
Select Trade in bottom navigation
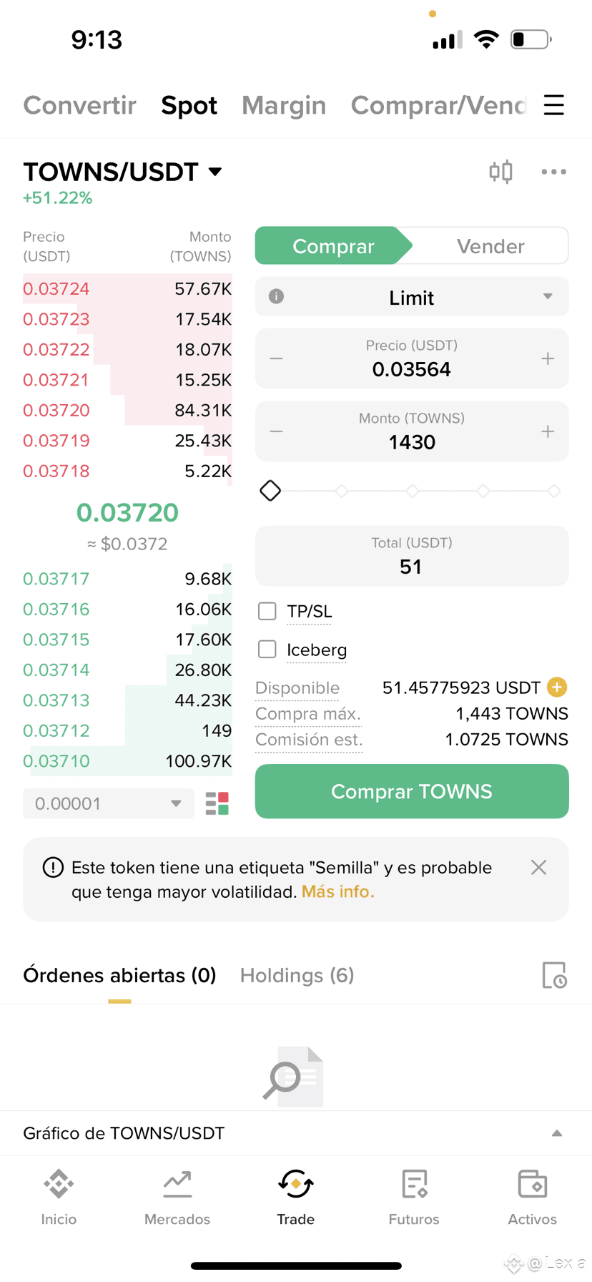click(x=296, y=1198)
